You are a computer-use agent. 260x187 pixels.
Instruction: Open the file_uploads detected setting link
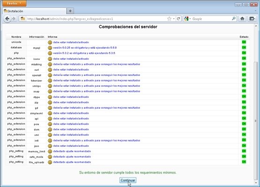click(x=72, y=162)
